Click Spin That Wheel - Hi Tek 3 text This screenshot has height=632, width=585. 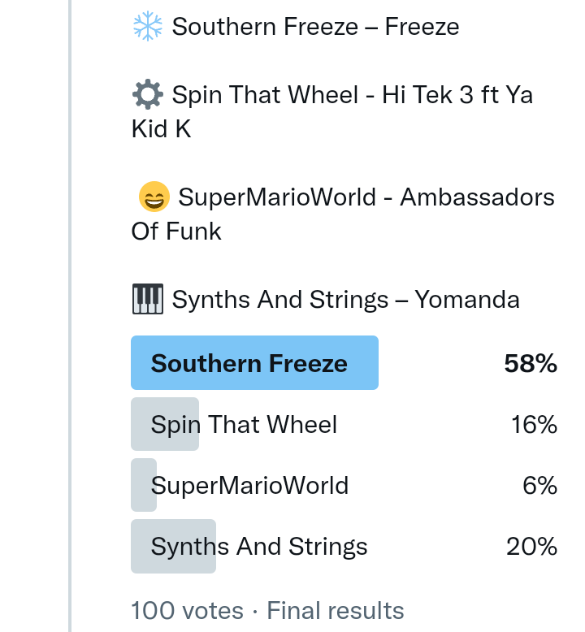352,95
